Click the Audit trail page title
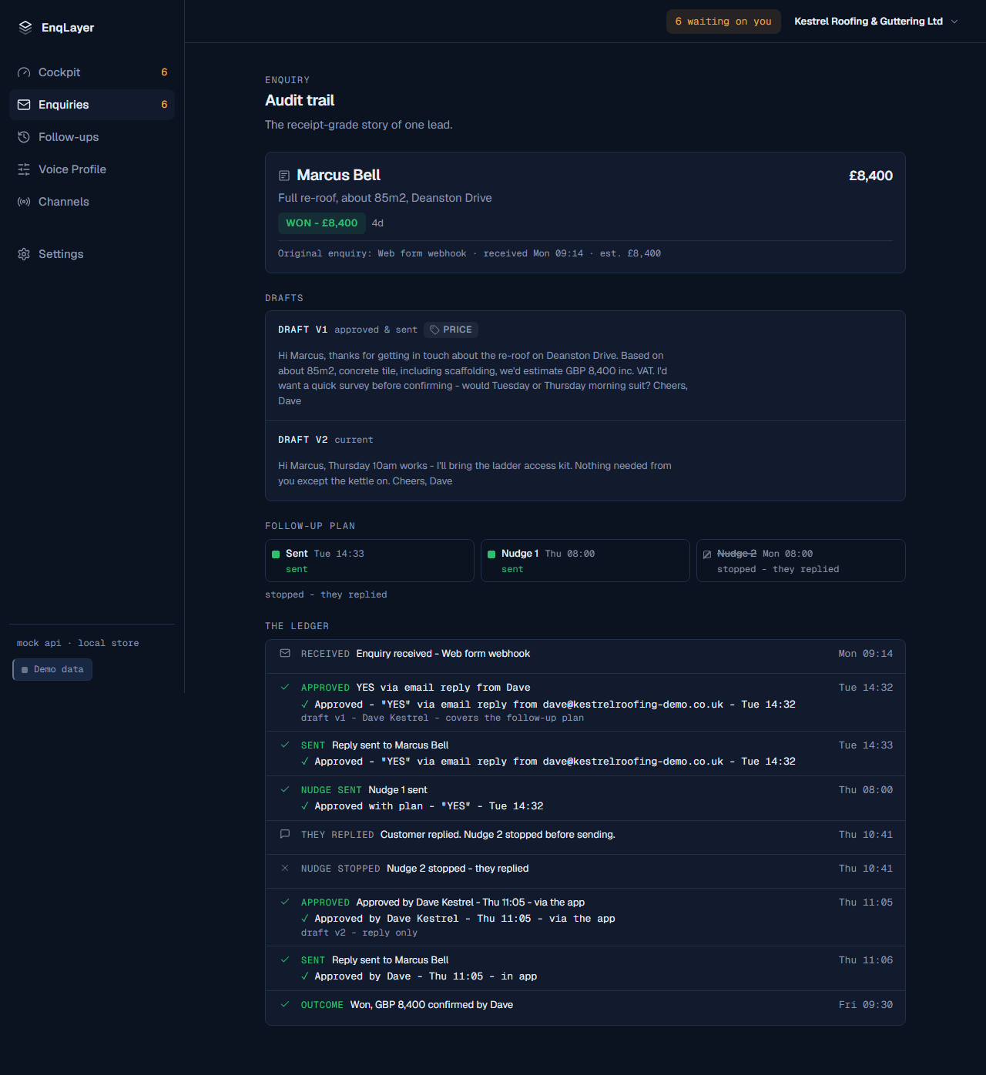The width and height of the screenshot is (986, 1075). 300,100
